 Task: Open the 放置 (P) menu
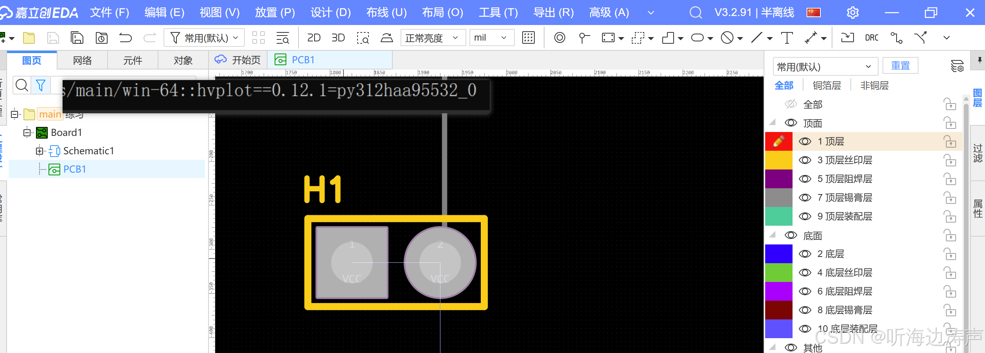click(x=275, y=12)
